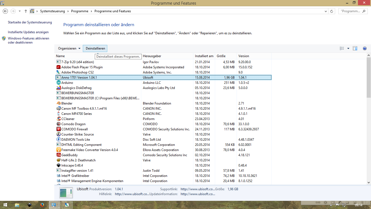
Task: Select the Adobe Flash Player 15 Plugin icon
Action: pos(58,67)
